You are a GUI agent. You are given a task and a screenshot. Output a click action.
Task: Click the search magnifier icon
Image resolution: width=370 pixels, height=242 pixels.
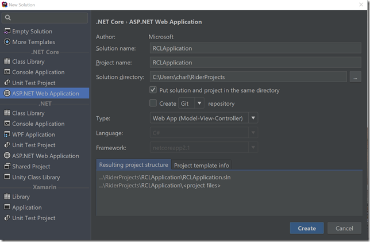click(x=8, y=17)
